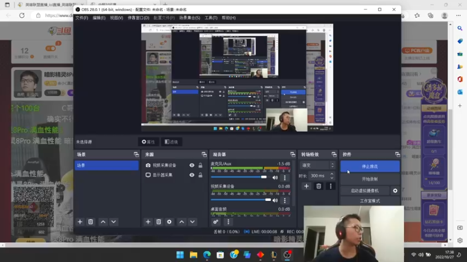The width and height of the screenshot is (467, 262).
Task: Add a new scene with plus icon
Action: (x=80, y=222)
